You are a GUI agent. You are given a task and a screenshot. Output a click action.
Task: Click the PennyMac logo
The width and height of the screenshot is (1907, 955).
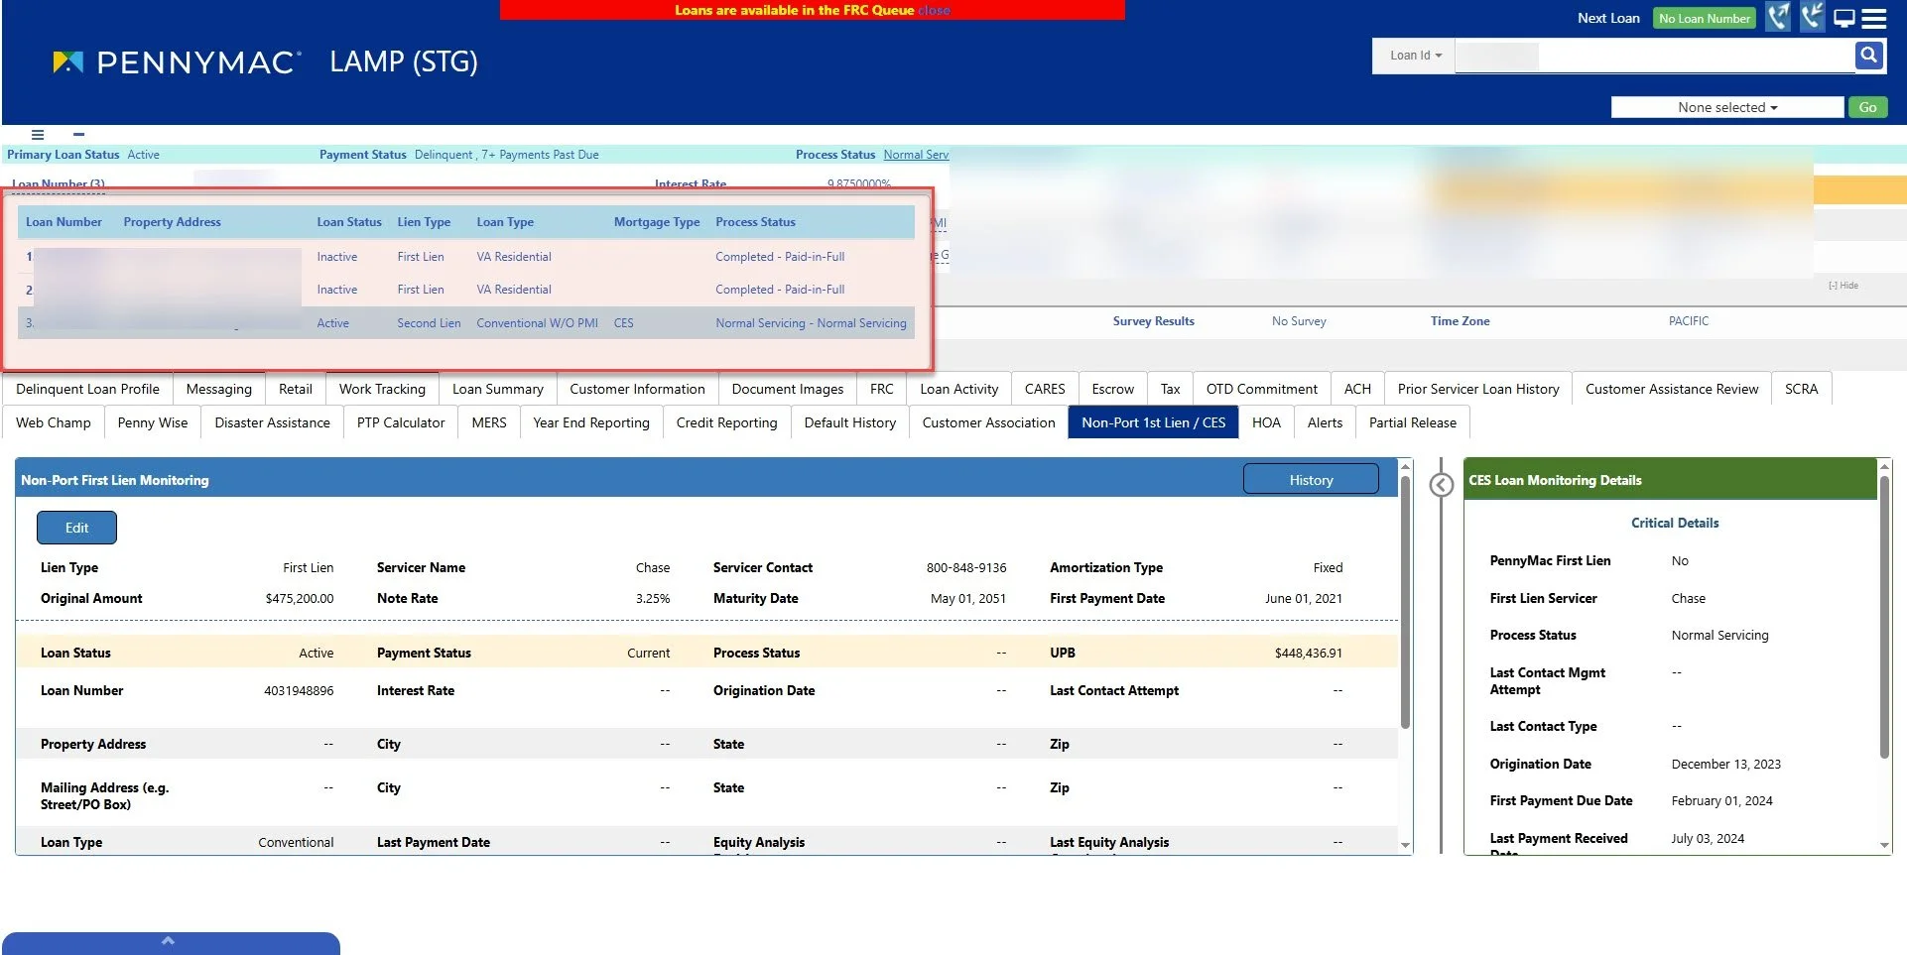(176, 62)
